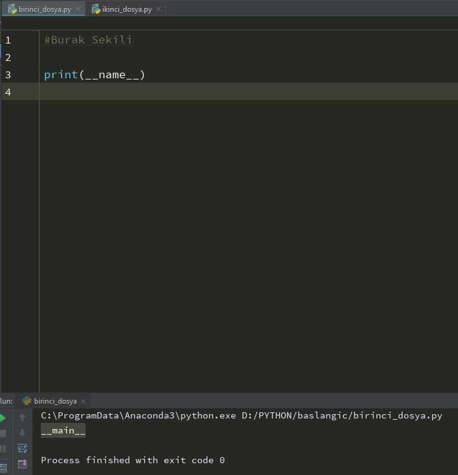The image size is (458, 475).
Task: Click the Pause output icon
Action: (2, 449)
